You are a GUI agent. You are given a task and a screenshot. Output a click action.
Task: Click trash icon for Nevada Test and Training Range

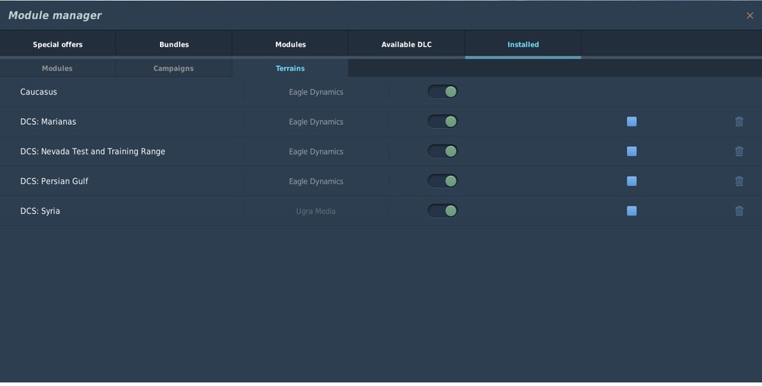[739, 152]
